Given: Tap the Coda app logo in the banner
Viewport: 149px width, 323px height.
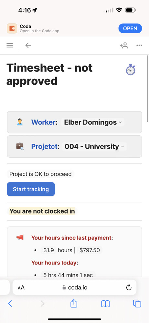Looking at the screenshot, I should click(x=12, y=28).
